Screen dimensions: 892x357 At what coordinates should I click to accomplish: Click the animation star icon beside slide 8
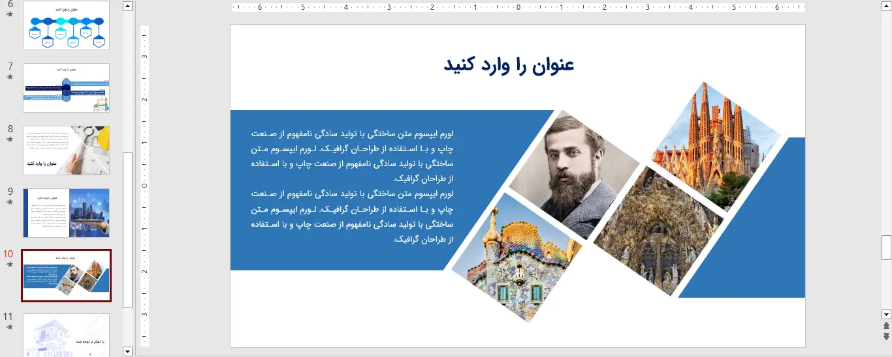pos(9,139)
